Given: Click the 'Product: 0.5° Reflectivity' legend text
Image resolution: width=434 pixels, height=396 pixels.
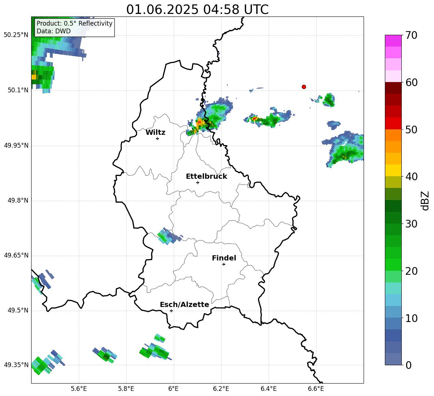Looking at the screenshot, I should pos(74,23).
